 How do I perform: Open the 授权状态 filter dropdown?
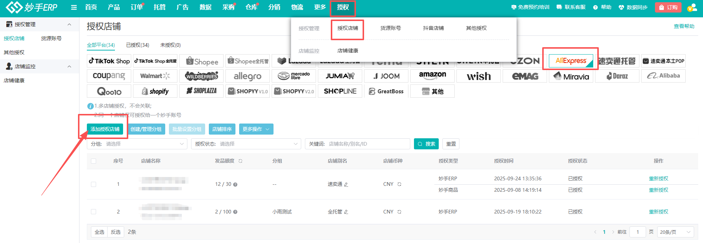246,144
